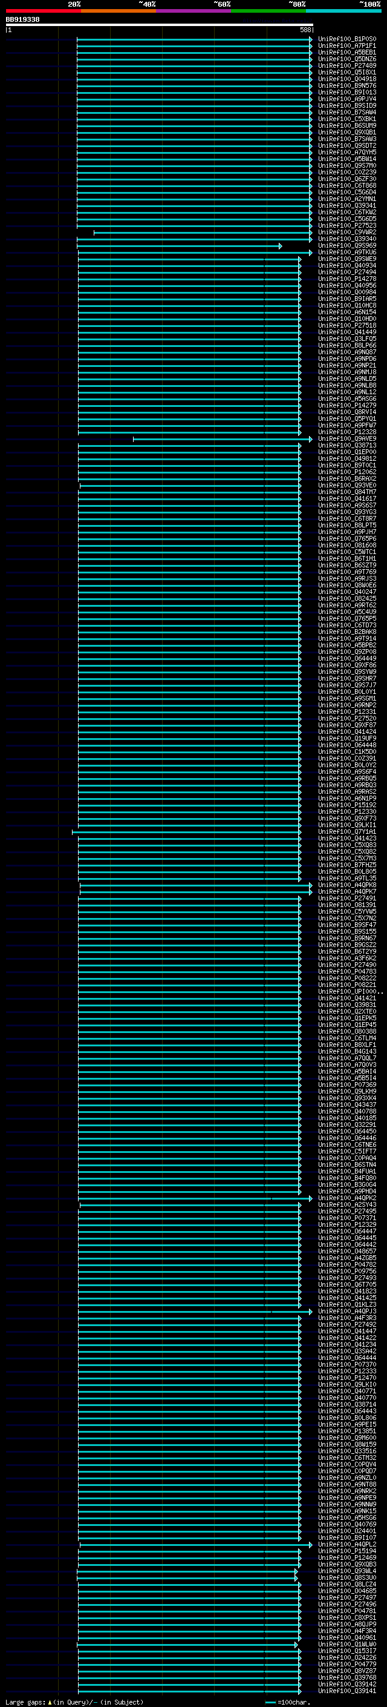387x1707 pixels.
Task: Select the UniRef100_P27491 label
Action: pyautogui.click(x=346, y=898)
